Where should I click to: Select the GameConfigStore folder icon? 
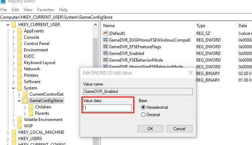[x=25, y=101]
